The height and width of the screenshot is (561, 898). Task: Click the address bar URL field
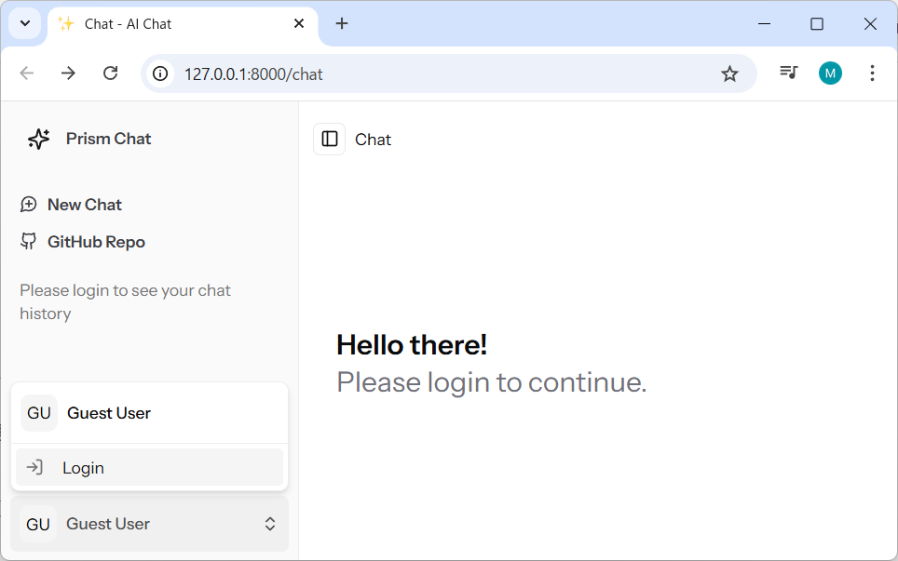click(x=419, y=73)
